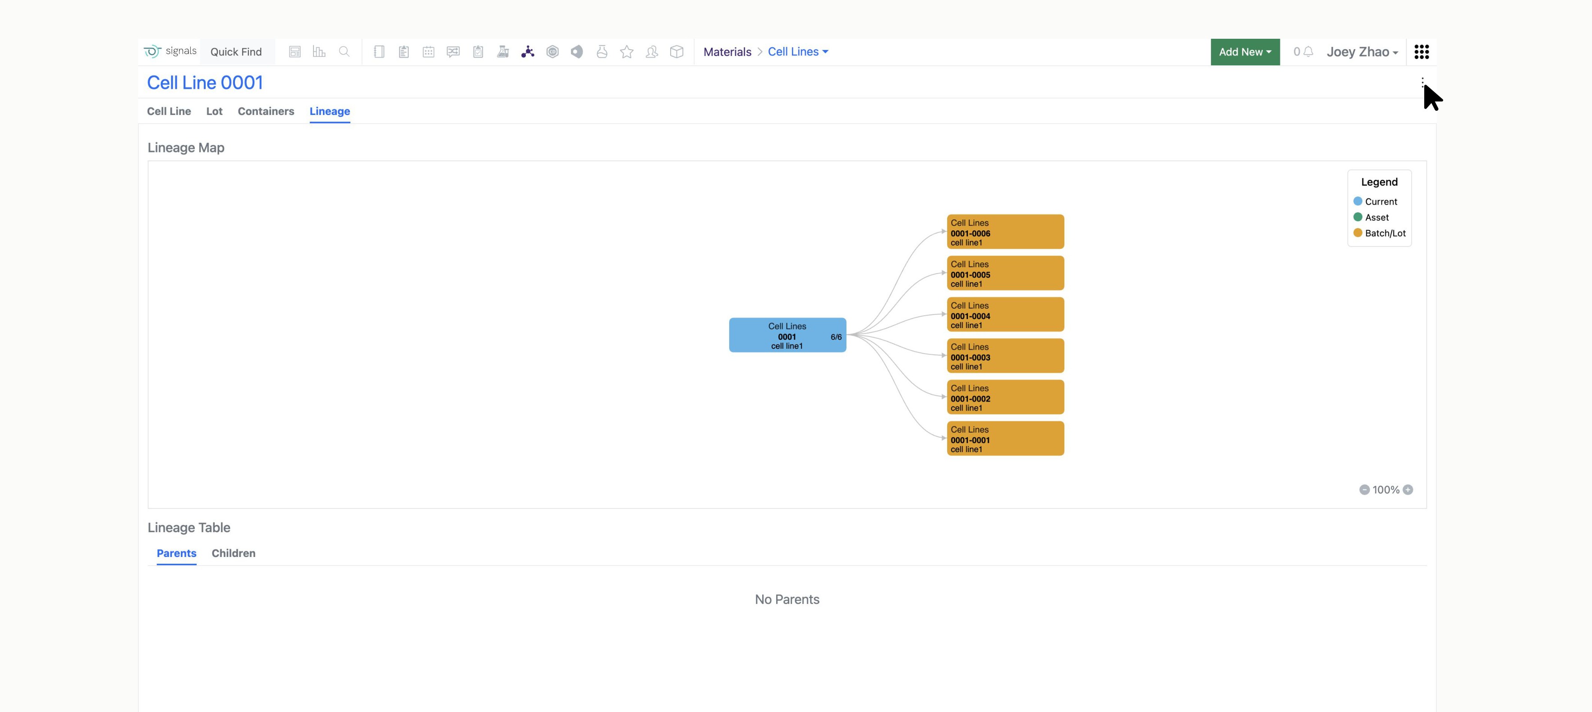Select the purple molecule Materials icon
The height and width of the screenshot is (712, 1592).
[x=528, y=52]
